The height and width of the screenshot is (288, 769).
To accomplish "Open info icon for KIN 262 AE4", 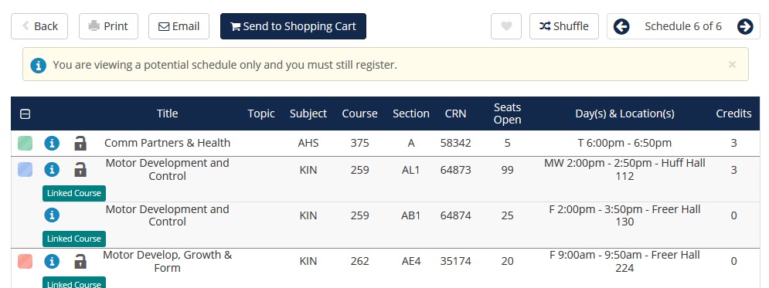I will 52,261.
